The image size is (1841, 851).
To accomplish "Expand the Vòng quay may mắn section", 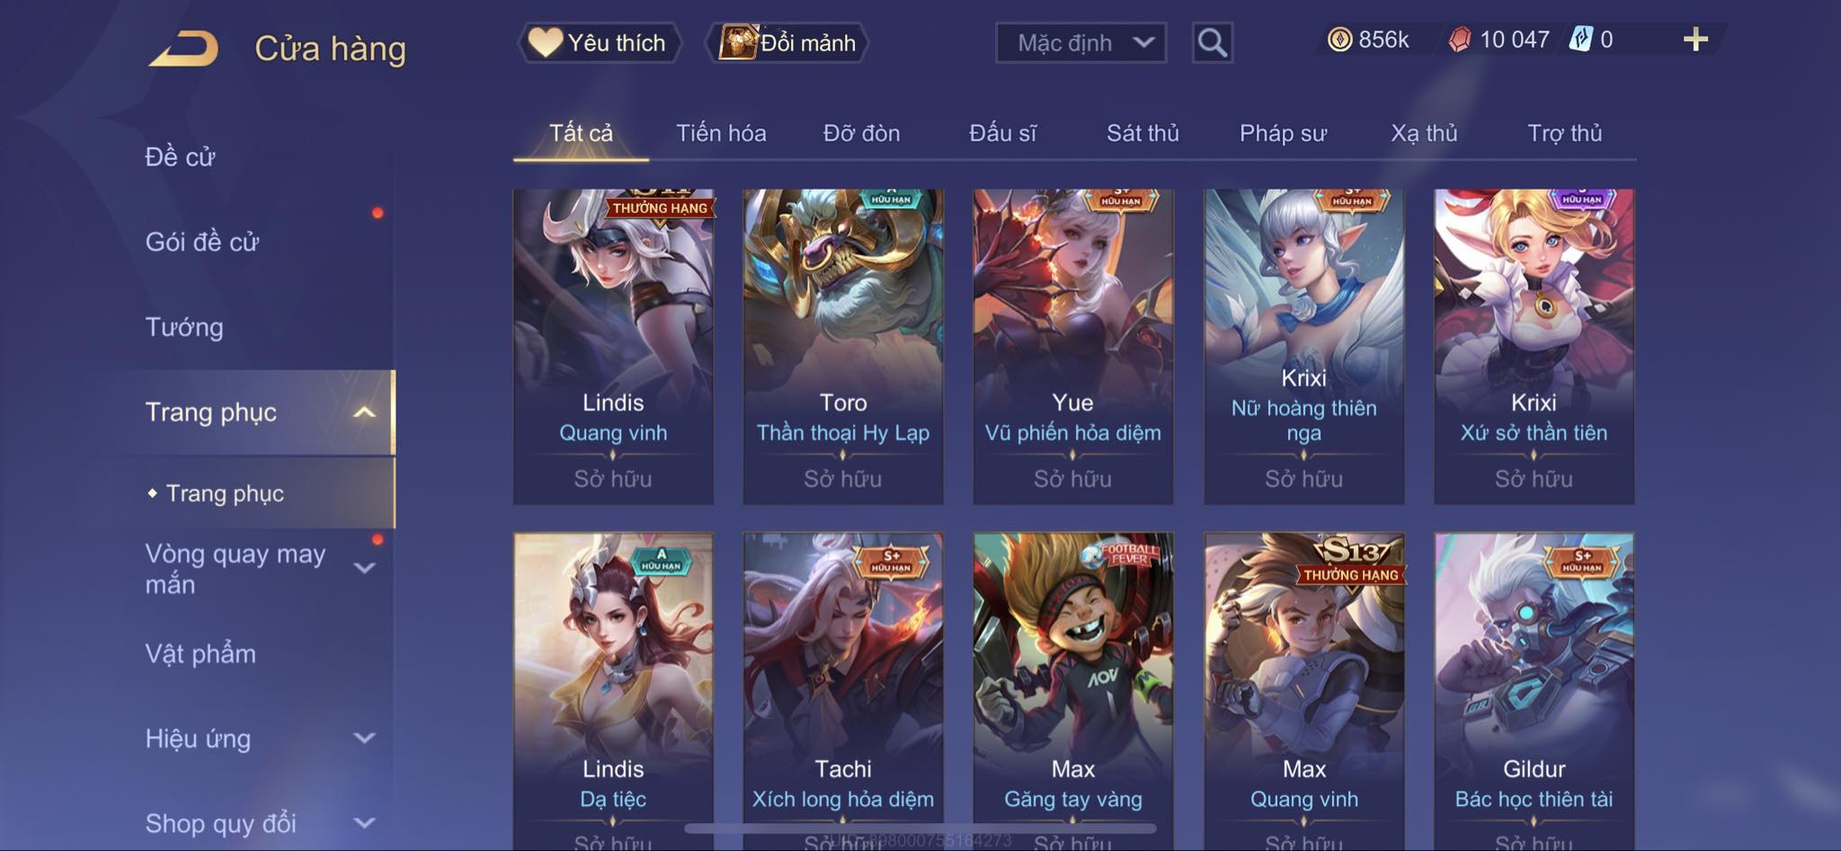I will click(x=364, y=568).
